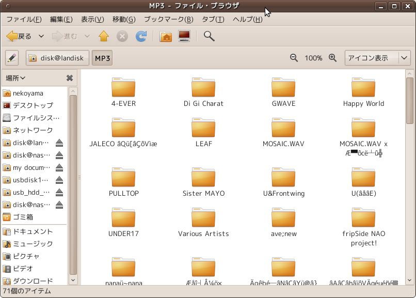Open the 表示(V) menu
The width and height of the screenshot is (416, 298).
coord(92,20)
